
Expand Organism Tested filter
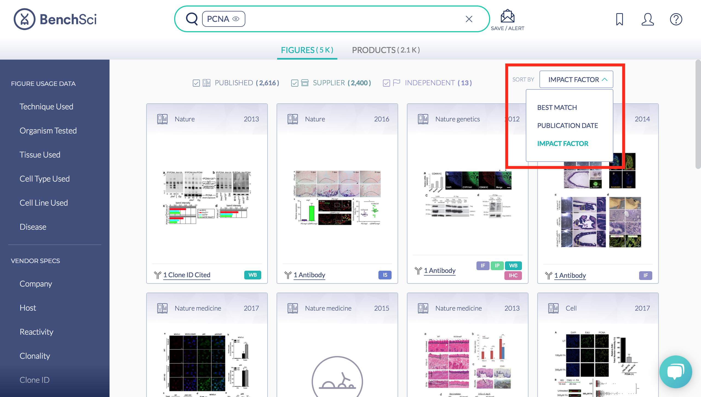(48, 130)
